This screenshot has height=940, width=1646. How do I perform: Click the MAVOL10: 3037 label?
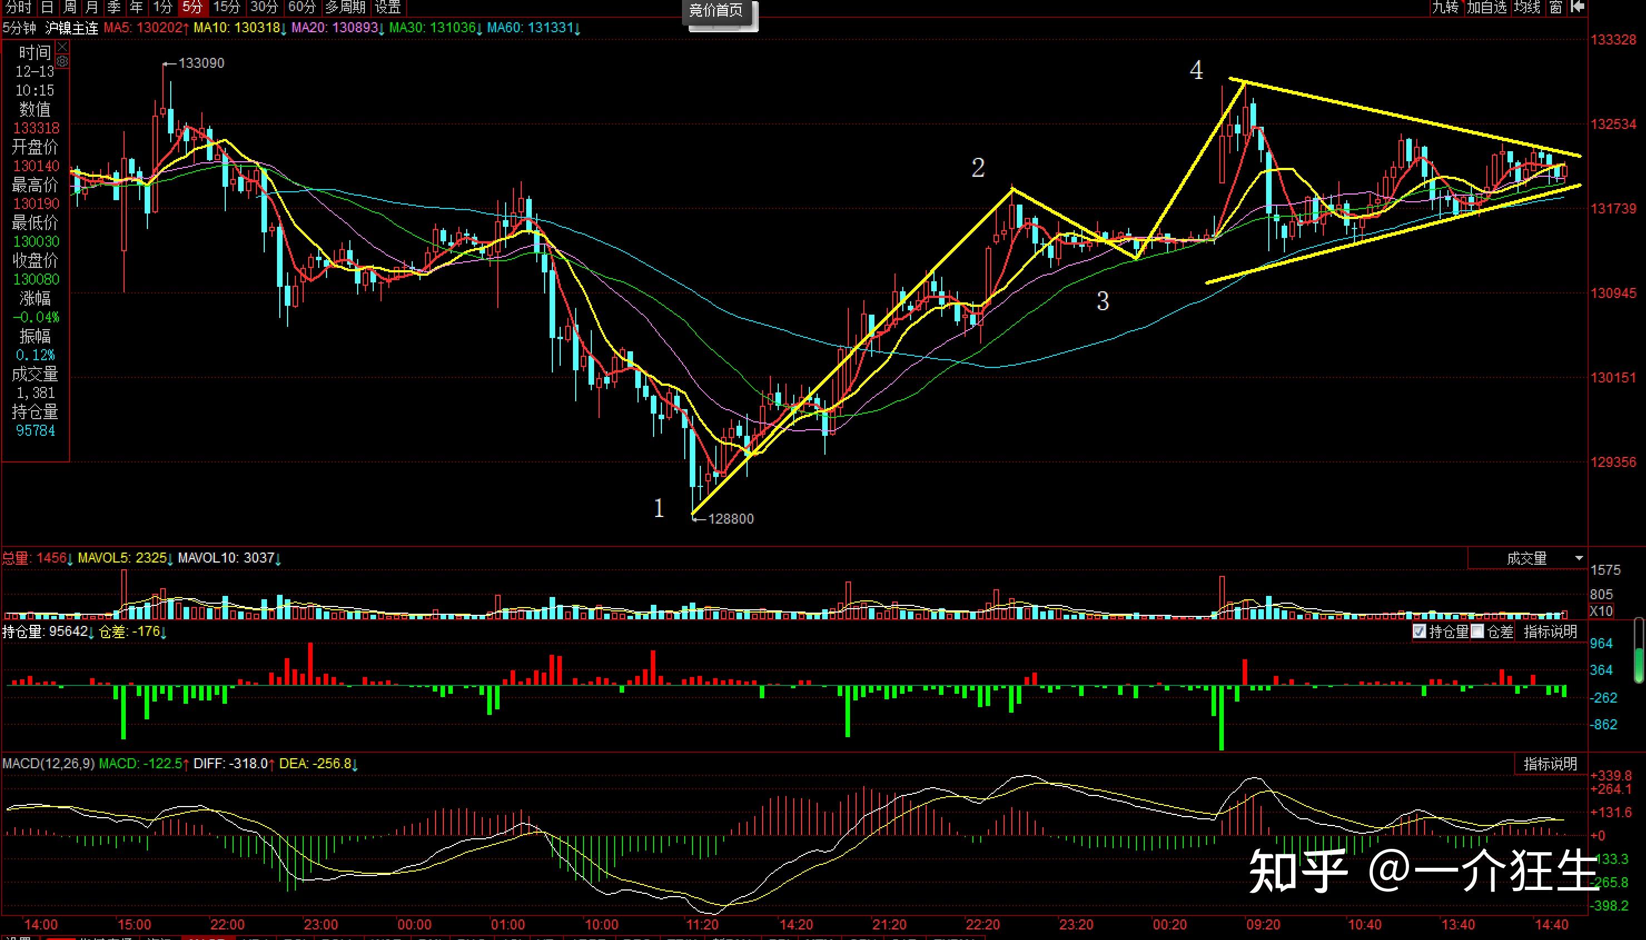[229, 558]
